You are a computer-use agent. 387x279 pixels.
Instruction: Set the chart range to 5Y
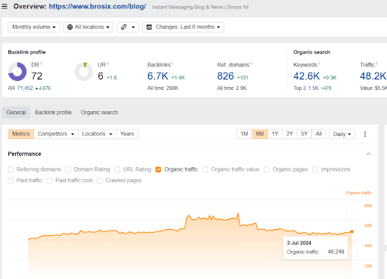[304, 134]
